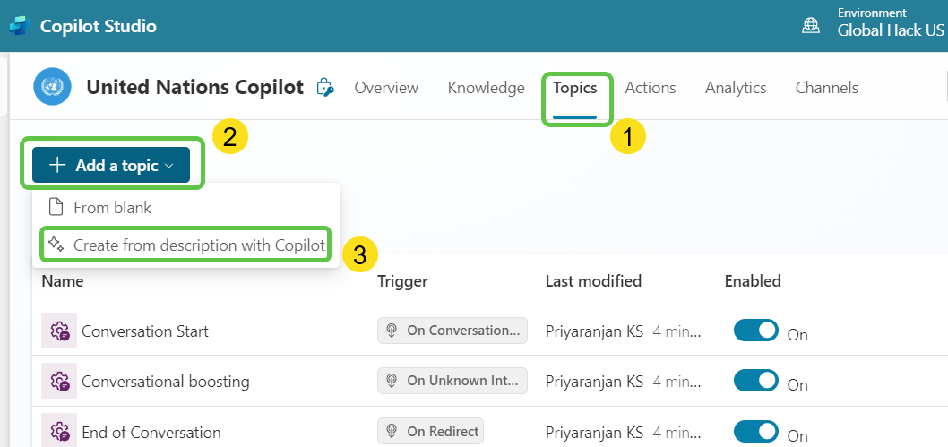Click the Conversation Start topic icon
The image size is (948, 447).
tap(59, 331)
